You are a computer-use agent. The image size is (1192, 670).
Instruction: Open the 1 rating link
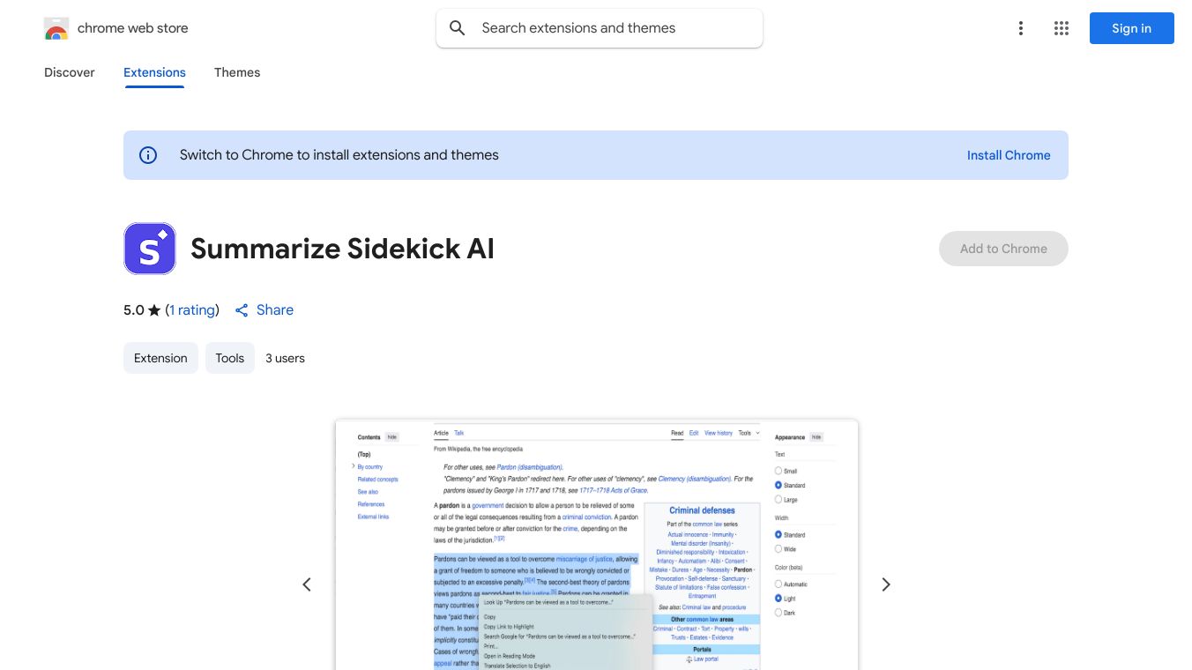192,310
